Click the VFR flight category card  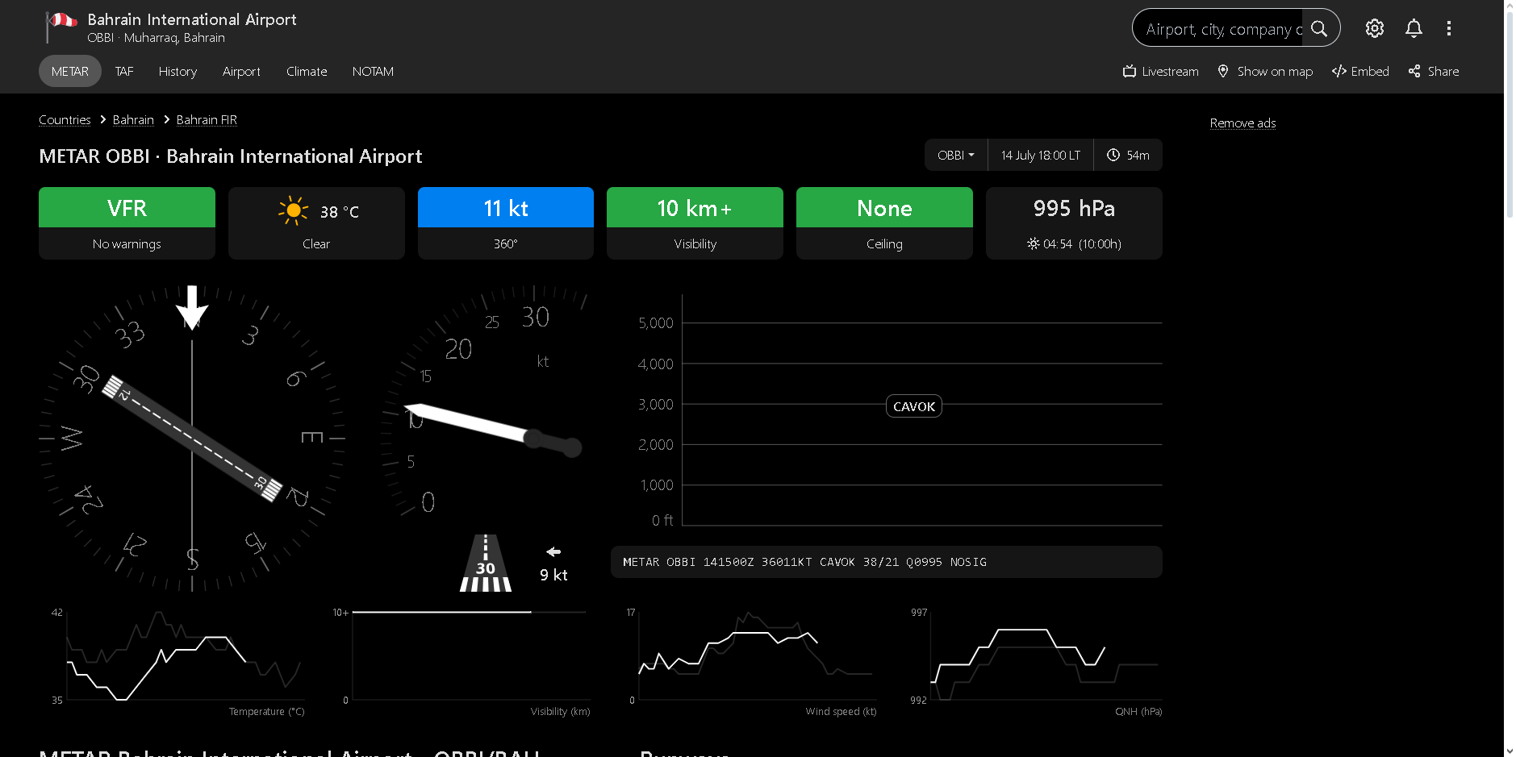point(127,223)
